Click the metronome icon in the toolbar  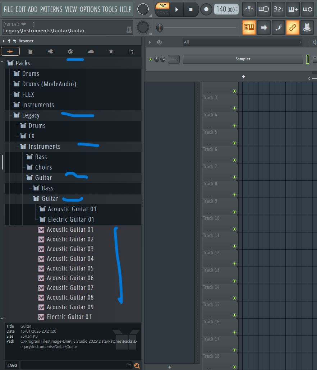tap(249, 9)
